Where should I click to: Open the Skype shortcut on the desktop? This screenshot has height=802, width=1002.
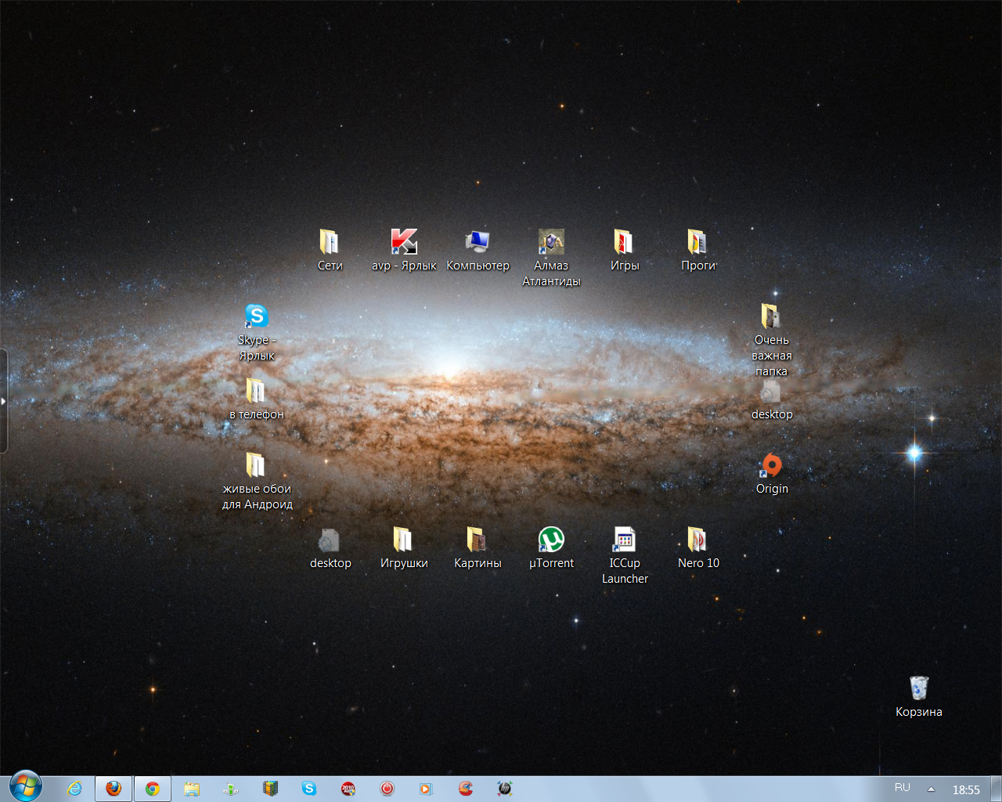[256, 316]
